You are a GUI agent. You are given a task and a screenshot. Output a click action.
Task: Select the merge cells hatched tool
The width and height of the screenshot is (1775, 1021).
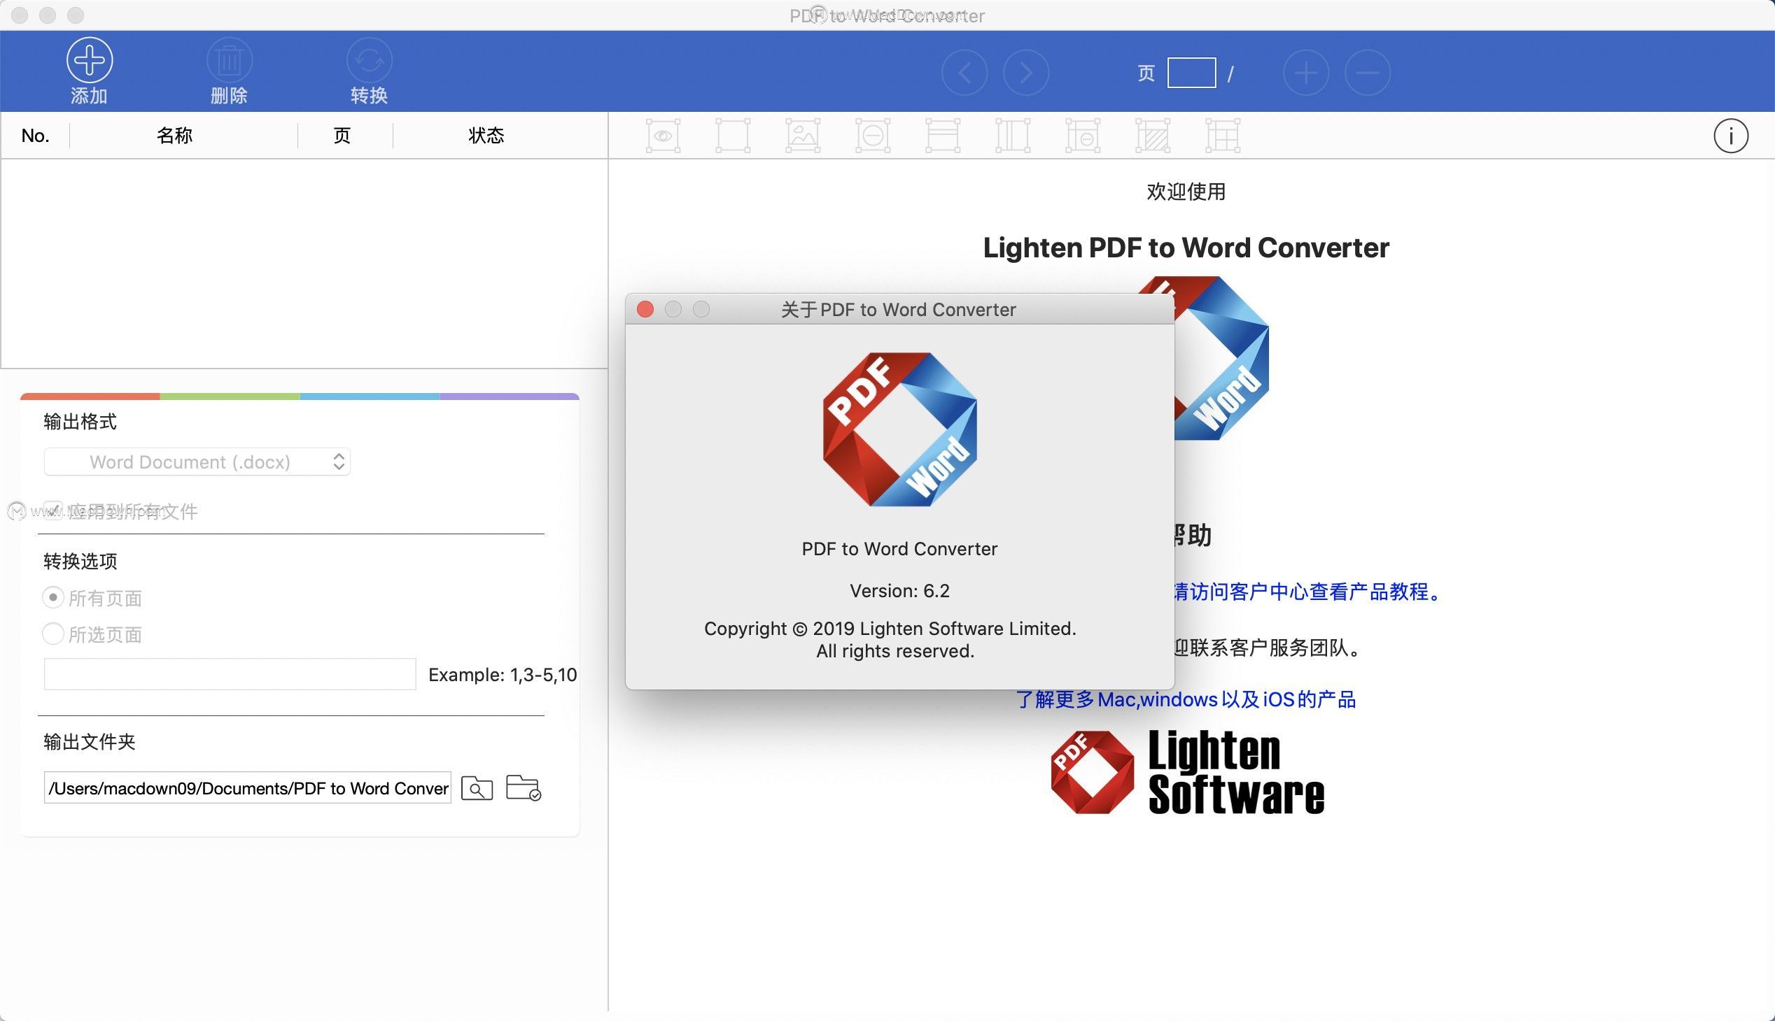coord(1153,136)
